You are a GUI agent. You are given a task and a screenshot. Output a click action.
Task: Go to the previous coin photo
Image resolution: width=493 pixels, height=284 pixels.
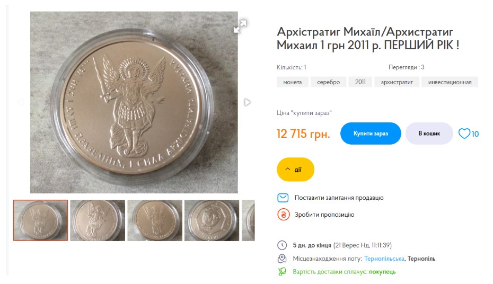[x=20, y=102]
